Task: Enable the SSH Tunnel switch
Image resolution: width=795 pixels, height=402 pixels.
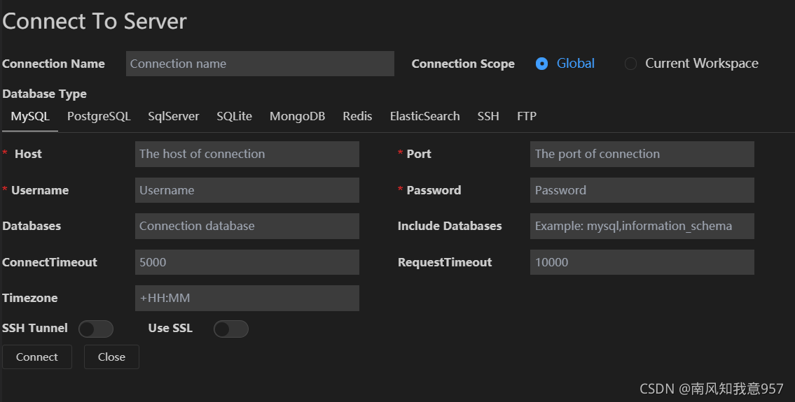Action: coord(96,329)
